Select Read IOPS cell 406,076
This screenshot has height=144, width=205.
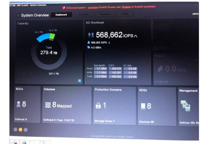click(x=115, y=69)
